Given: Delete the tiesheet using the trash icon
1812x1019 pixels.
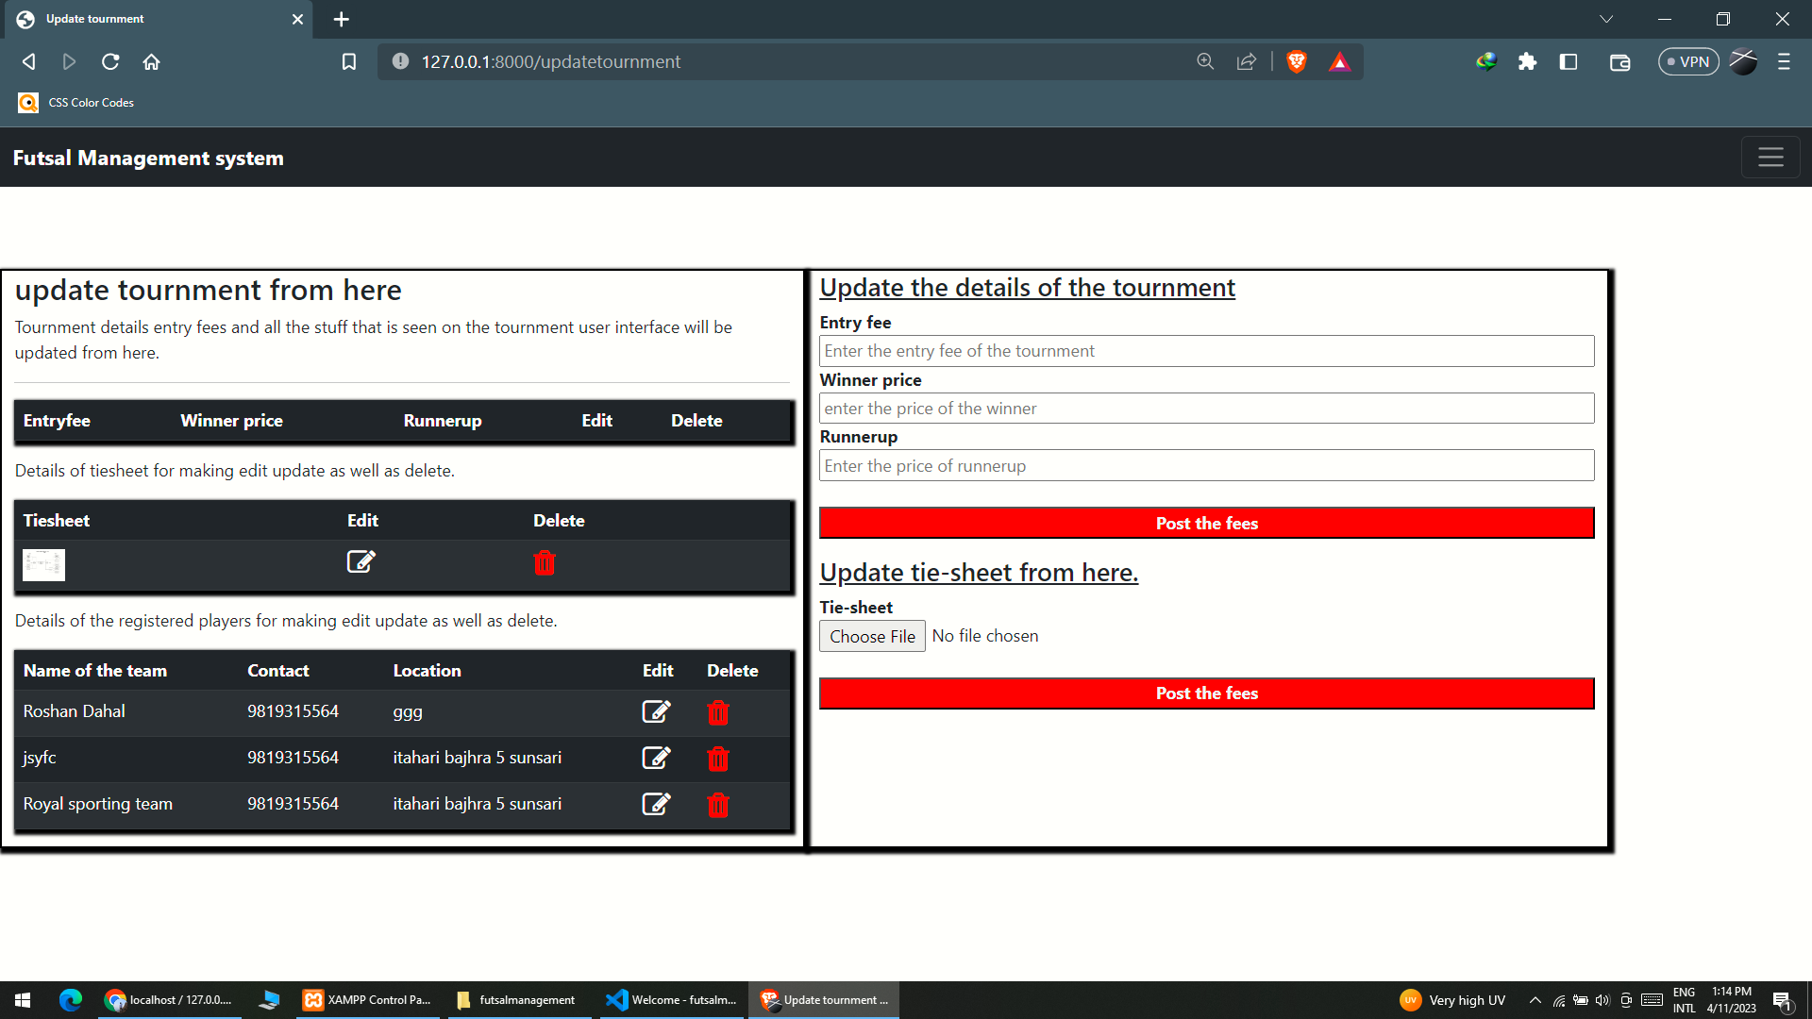Looking at the screenshot, I should (545, 563).
